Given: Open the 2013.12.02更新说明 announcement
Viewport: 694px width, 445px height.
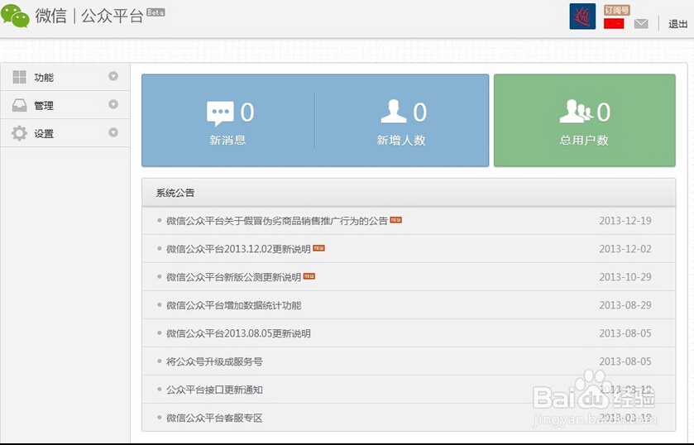Looking at the screenshot, I should click(238, 249).
